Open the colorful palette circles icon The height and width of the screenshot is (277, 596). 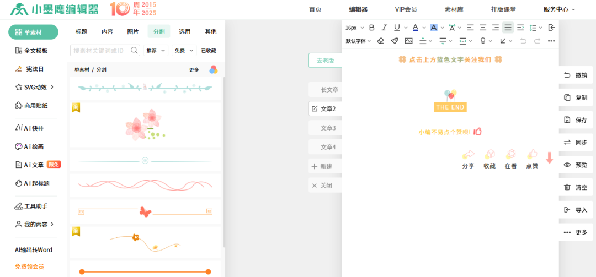(x=214, y=69)
